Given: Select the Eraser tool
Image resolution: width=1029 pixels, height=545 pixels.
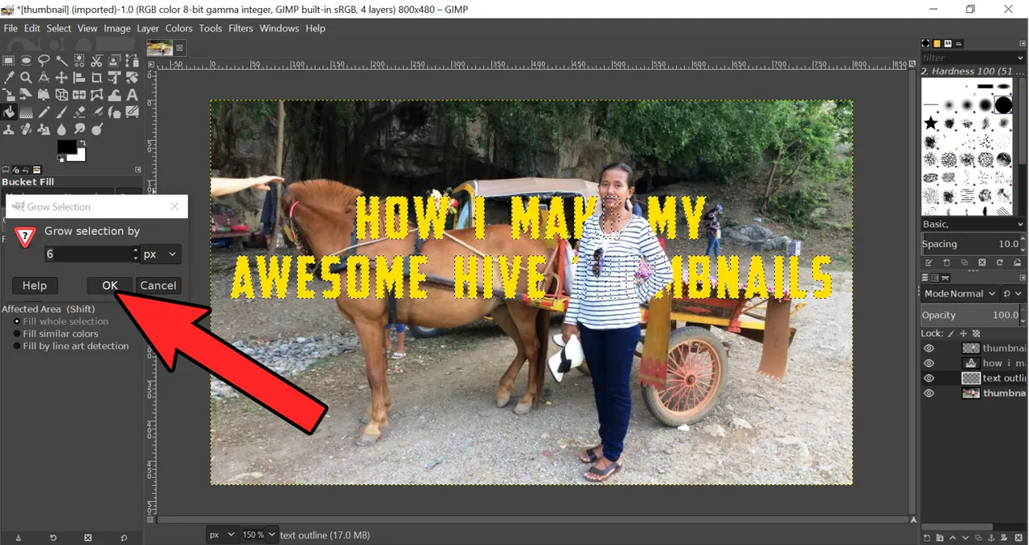Looking at the screenshot, I should click(79, 112).
